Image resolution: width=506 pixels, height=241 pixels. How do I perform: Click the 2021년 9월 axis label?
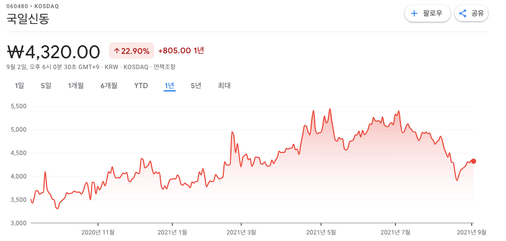pos(471,232)
